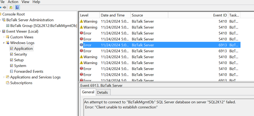This screenshot has width=254, height=116.
Task: Click the System log icon in tree
Action: [12, 66]
